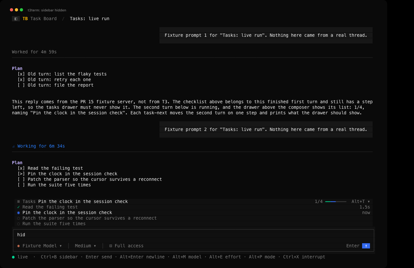Click the green macOS zoom window button
The width and height of the screenshot is (414, 268).
pyautogui.click(x=21, y=10)
